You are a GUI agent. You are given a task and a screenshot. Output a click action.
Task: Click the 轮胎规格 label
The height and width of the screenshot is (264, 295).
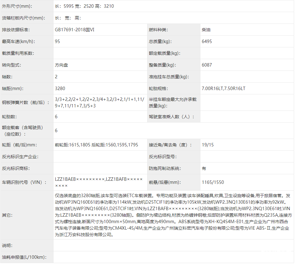tap(158, 89)
